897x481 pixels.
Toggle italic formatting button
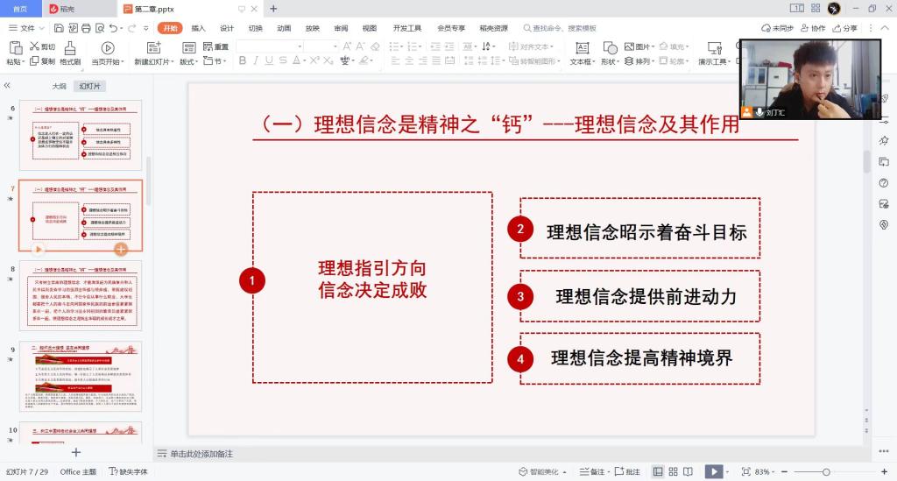(256, 61)
